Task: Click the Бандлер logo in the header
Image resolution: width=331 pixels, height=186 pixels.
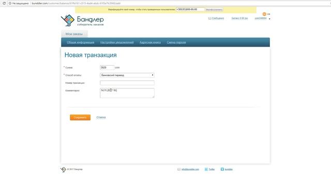Action: coord(82,21)
